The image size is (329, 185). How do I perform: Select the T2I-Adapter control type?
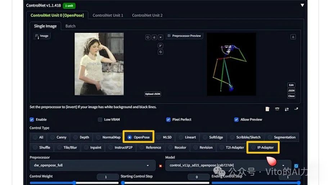[x=232, y=148]
